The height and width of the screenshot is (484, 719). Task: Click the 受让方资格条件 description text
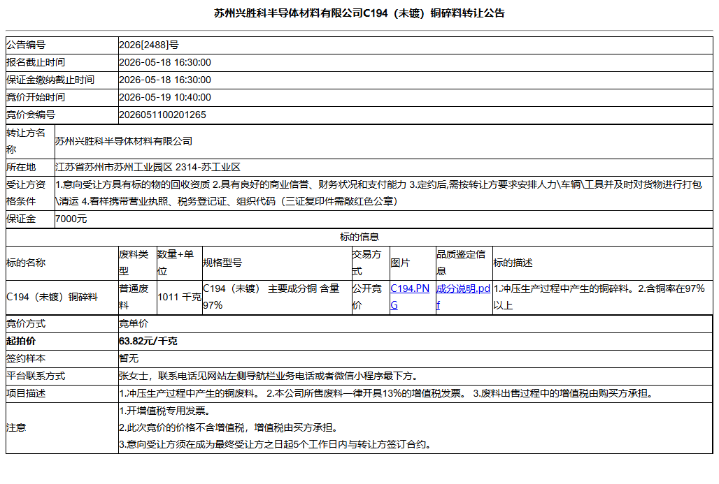click(x=378, y=193)
